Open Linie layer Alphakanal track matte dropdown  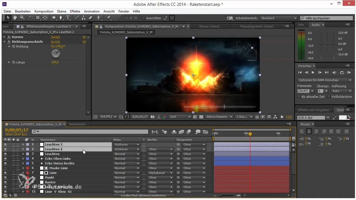click(x=160, y=173)
